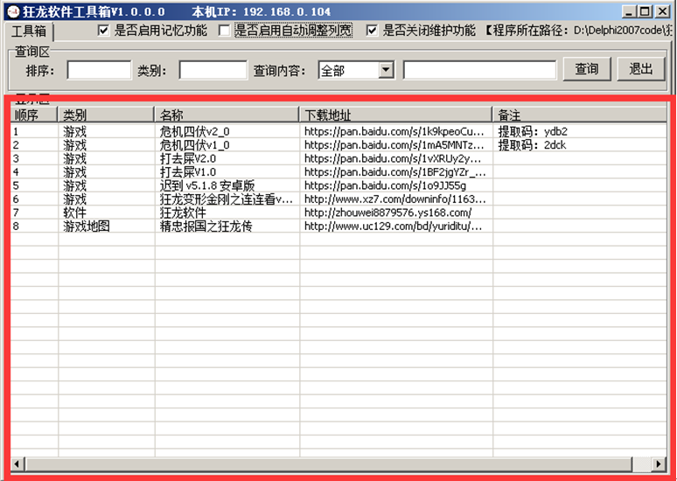
Task: Click the uc129.com download address cell
Action: tap(396, 226)
